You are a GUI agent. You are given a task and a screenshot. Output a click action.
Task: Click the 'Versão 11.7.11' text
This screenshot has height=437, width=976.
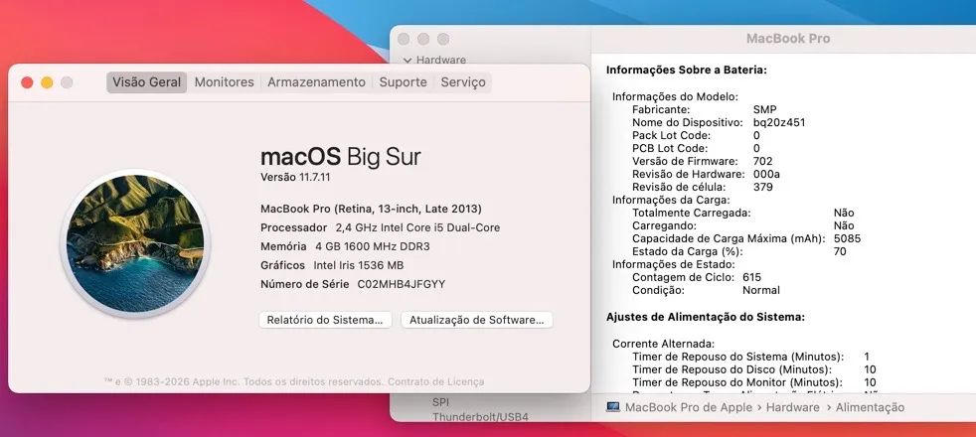294,177
